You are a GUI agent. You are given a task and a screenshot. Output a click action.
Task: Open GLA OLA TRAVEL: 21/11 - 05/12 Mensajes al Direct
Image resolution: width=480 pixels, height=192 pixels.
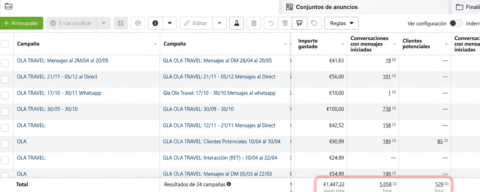coord(219,77)
